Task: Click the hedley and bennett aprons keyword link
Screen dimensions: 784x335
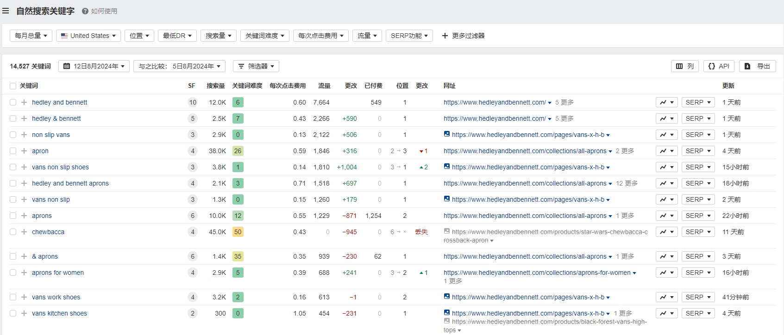Action: pyautogui.click(x=70, y=183)
